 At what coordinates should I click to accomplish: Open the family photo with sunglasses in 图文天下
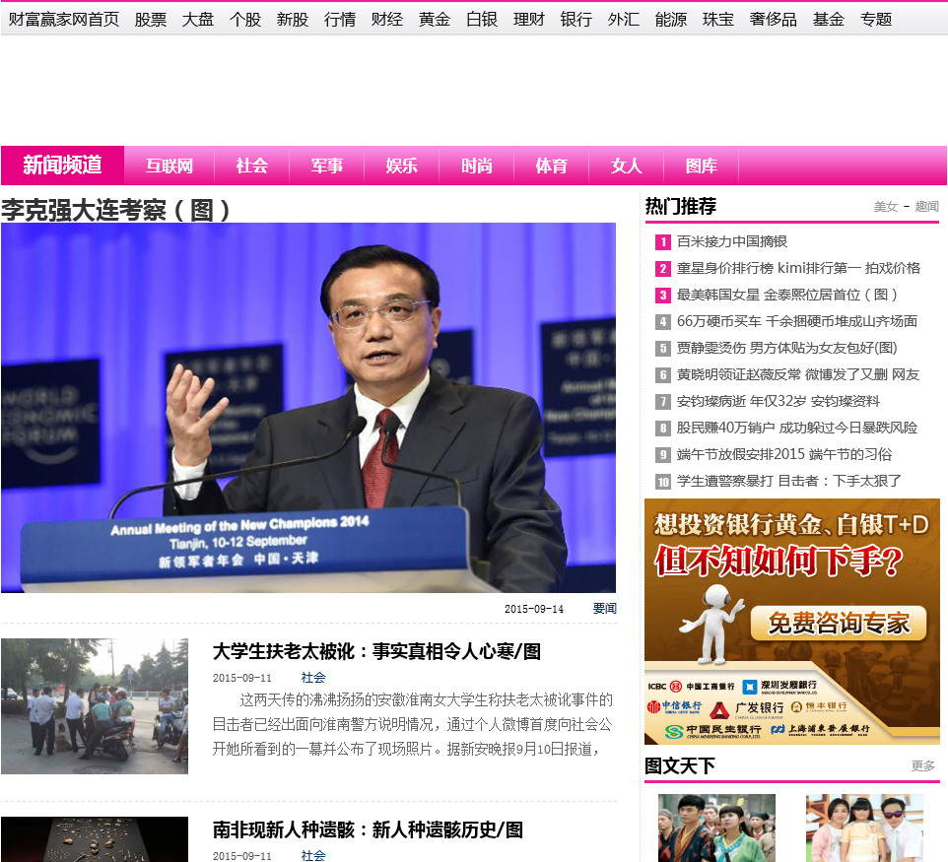click(864, 829)
